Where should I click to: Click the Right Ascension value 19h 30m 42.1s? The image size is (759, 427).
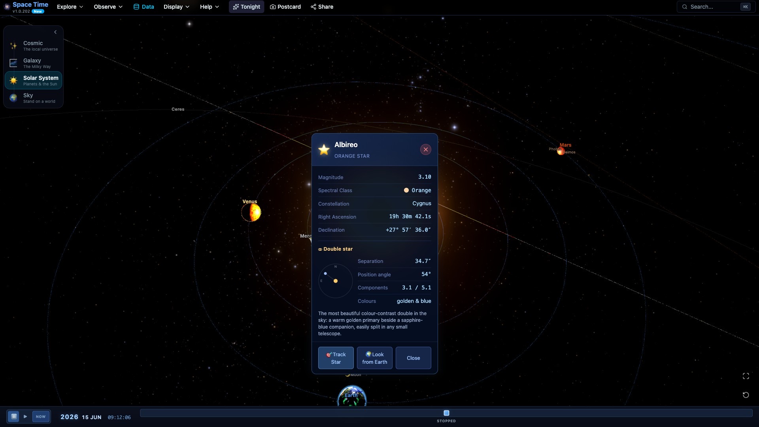tap(410, 216)
